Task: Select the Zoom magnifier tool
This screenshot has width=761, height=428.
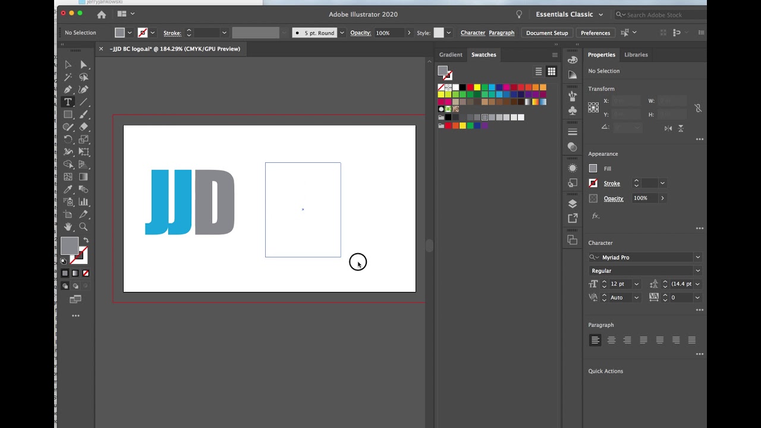Action: (84, 226)
